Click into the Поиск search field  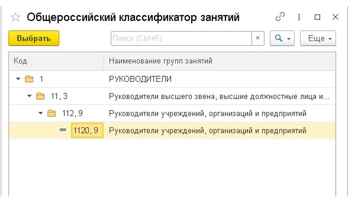tap(181, 38)
